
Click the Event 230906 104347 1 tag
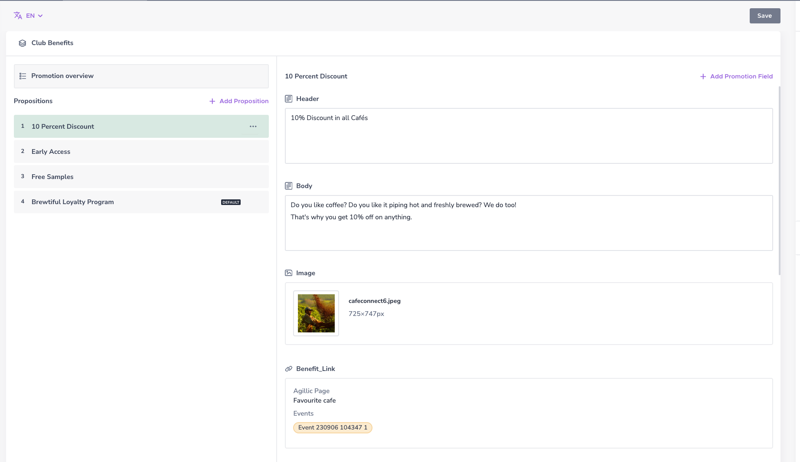pyautogui.click(x=333, y=427)
